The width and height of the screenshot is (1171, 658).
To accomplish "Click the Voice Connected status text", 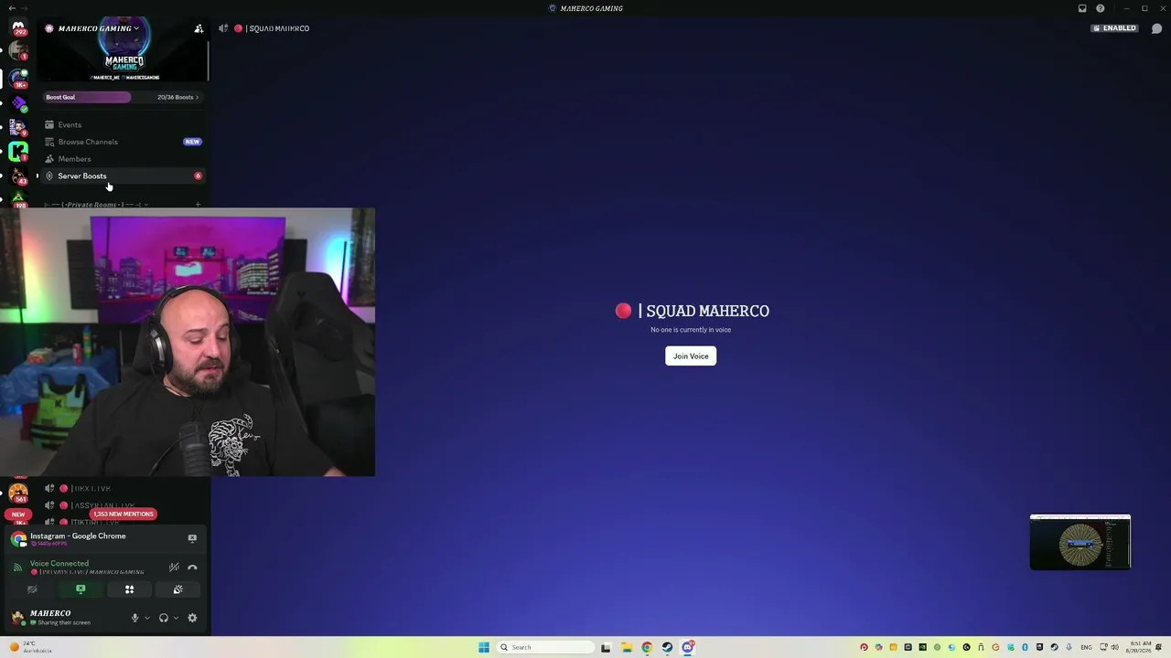I will (59, 564).
